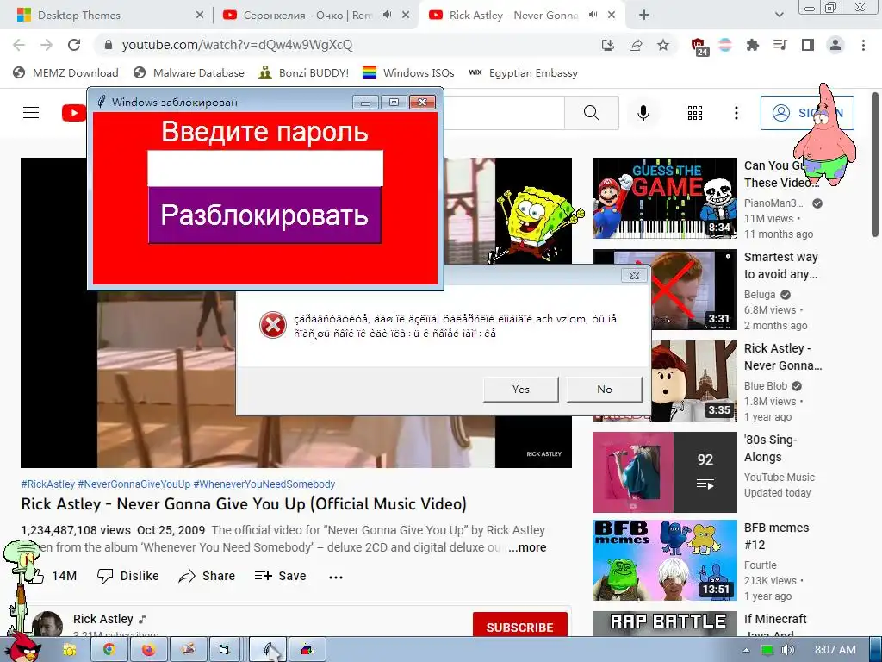
Task: Toggle the browser side panel icon
Action: 808,45
